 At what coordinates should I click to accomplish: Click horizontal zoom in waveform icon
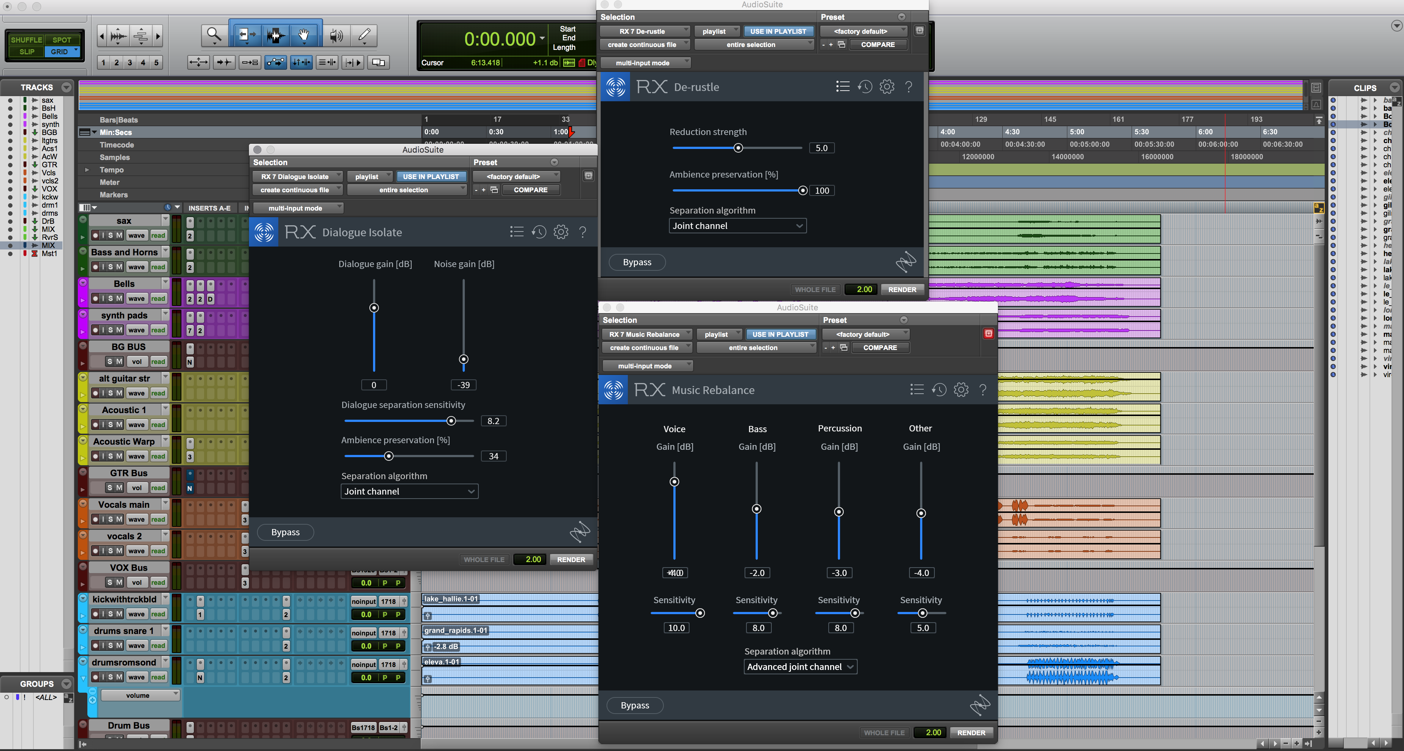118,36
